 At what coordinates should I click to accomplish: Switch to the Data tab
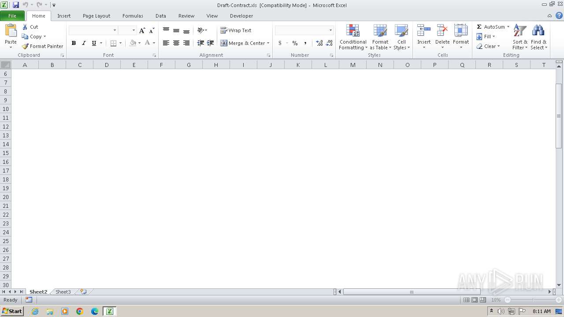pyautogui.click(x=161, y=16)
